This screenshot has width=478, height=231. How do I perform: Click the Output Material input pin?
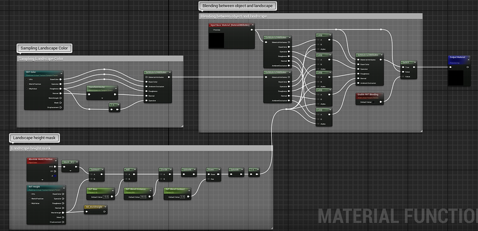[x=450, y=67]
